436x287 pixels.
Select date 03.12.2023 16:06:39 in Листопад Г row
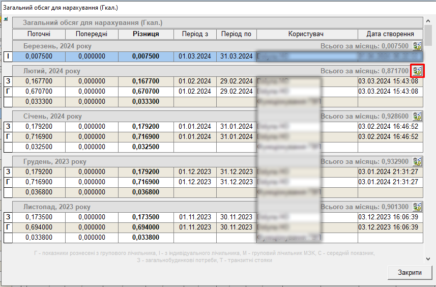click(x=388, y=227)
